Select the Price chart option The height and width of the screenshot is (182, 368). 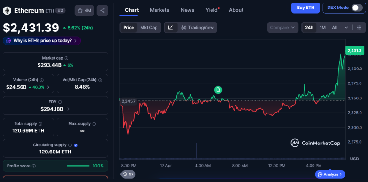(x=129, y=27)
